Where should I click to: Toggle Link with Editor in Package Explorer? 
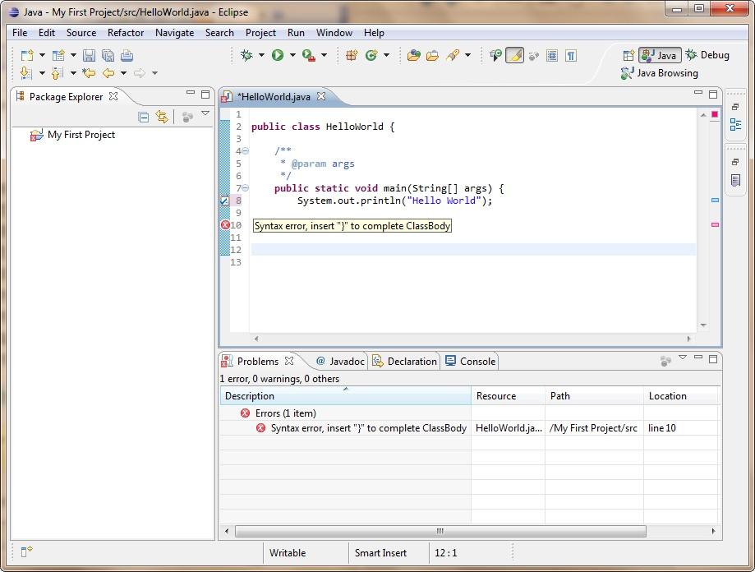[x=163, y=117]
